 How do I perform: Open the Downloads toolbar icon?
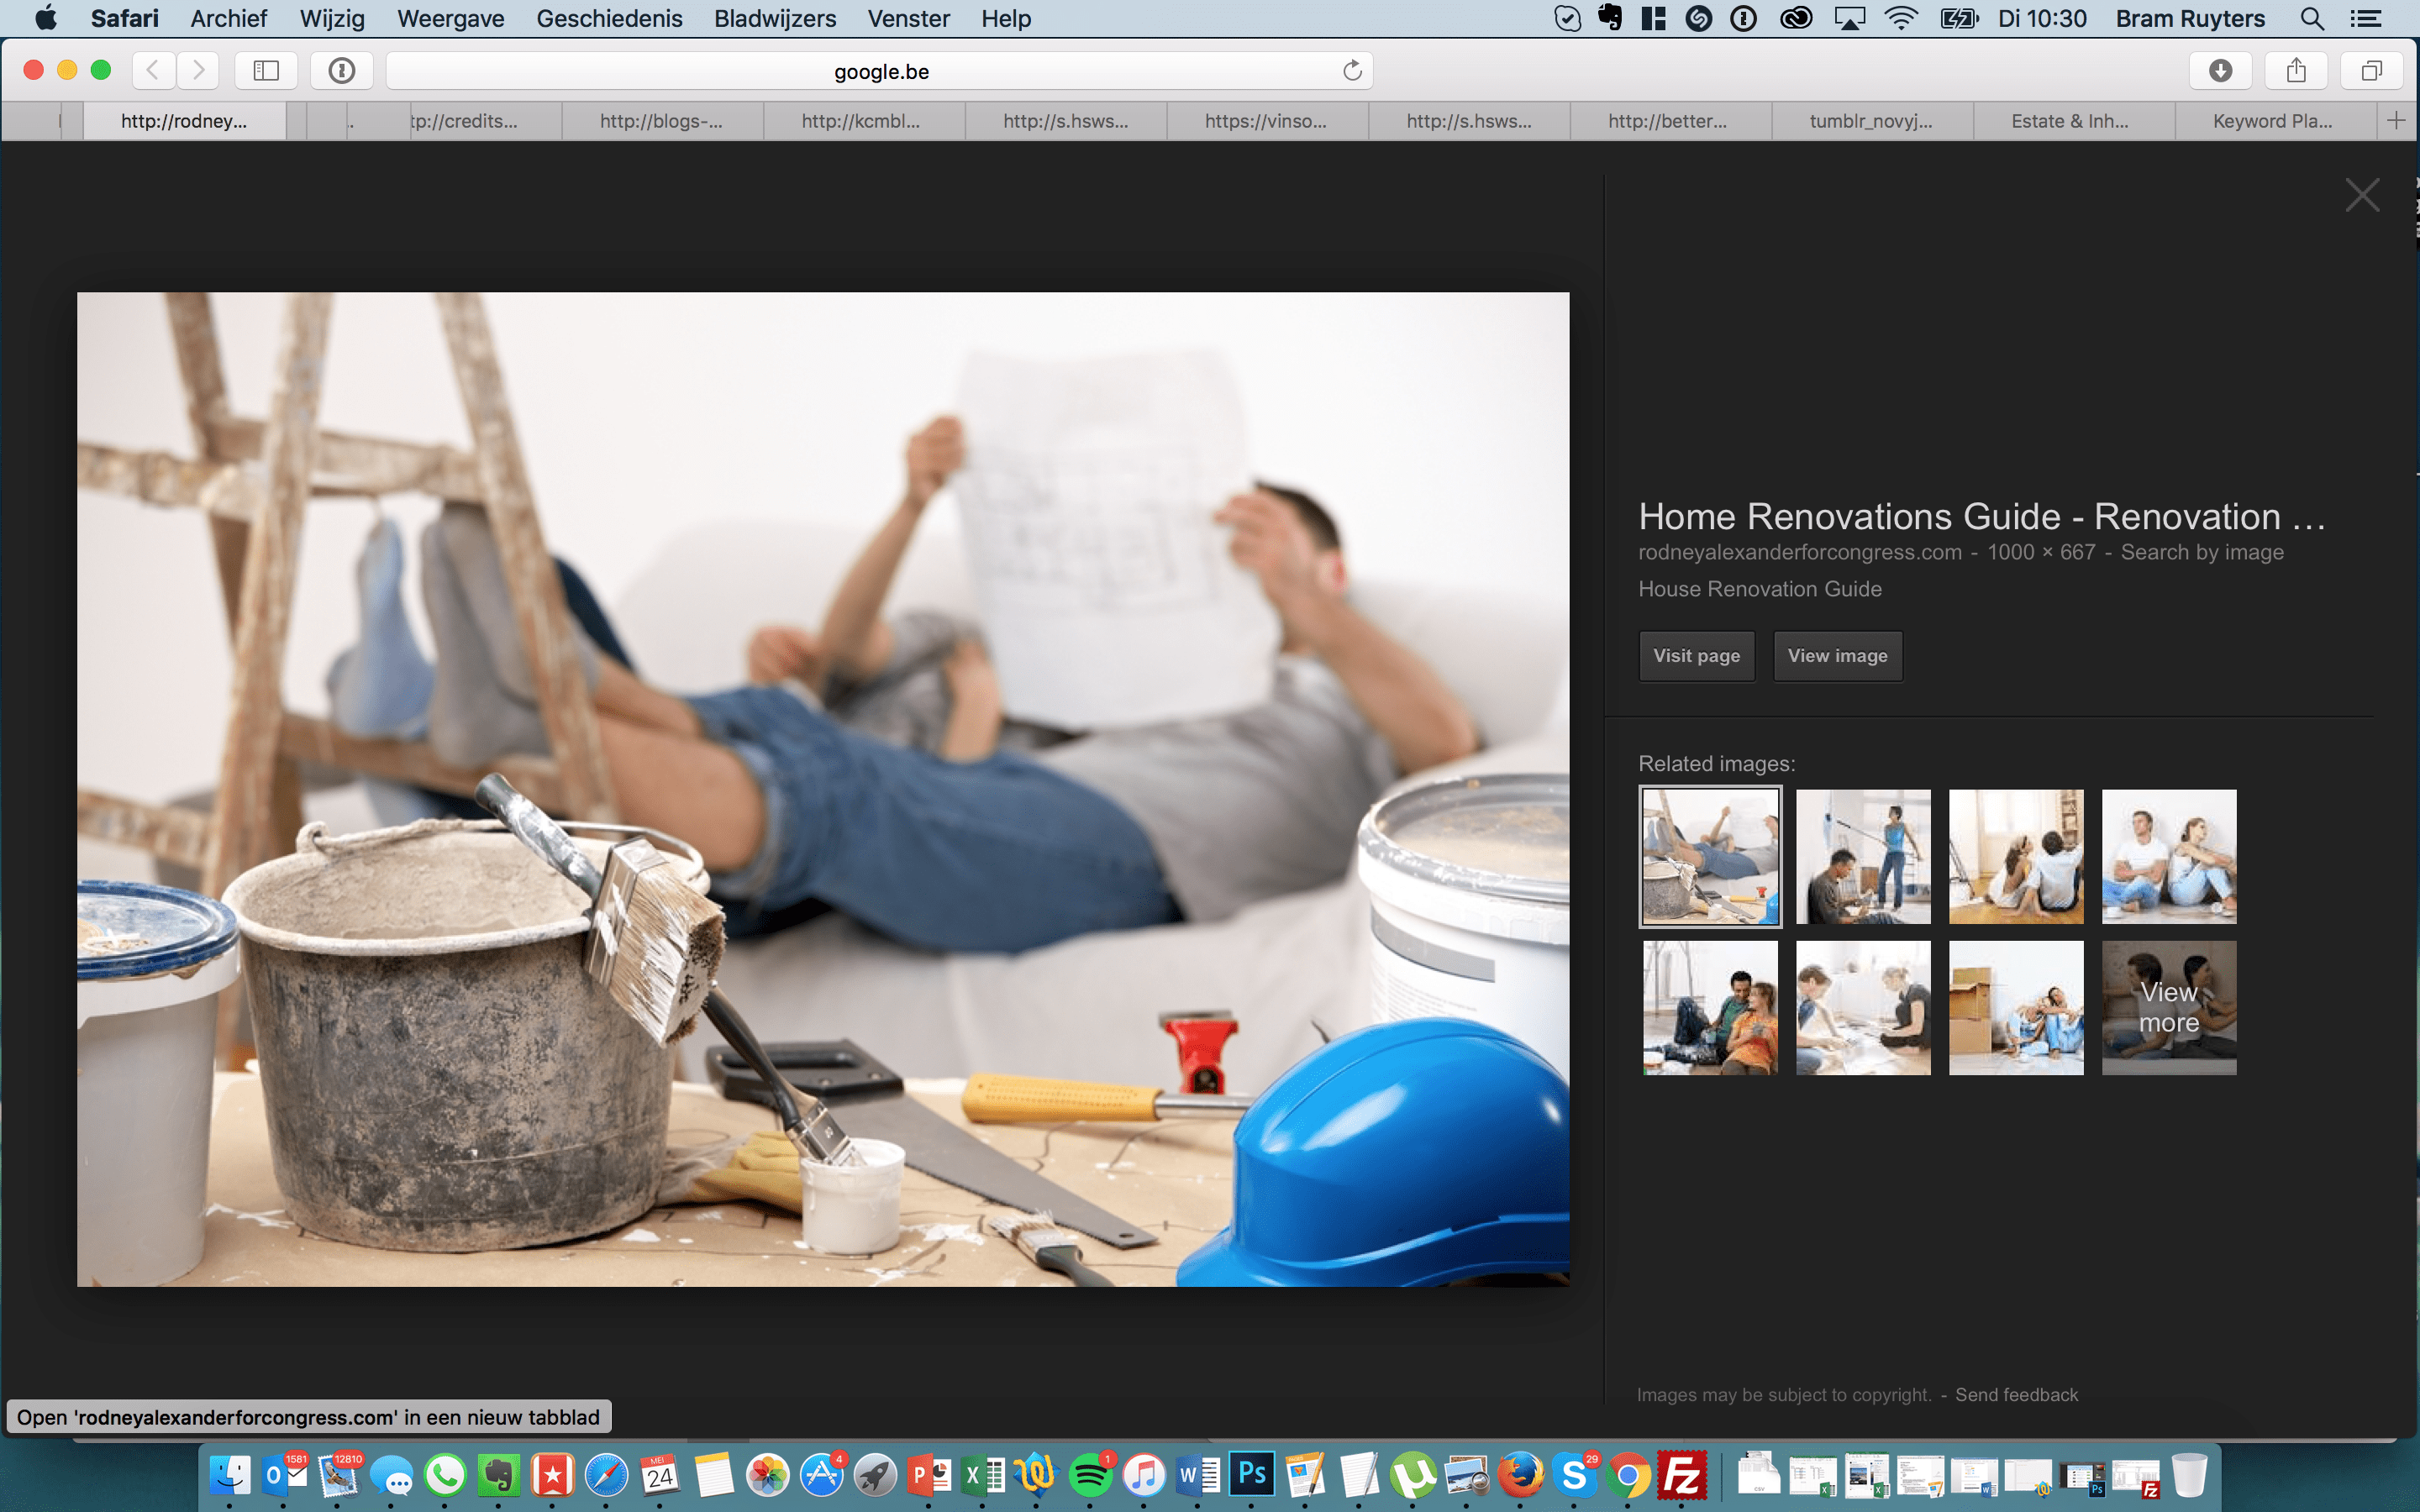tap(2220, 71)
